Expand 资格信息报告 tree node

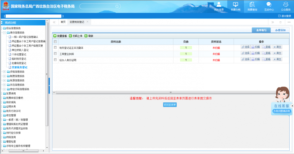(4, 72)
